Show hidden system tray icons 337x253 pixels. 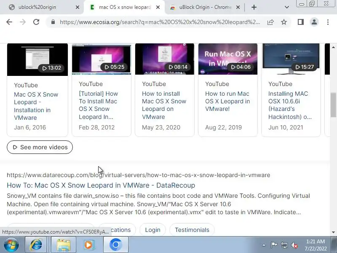264,245
